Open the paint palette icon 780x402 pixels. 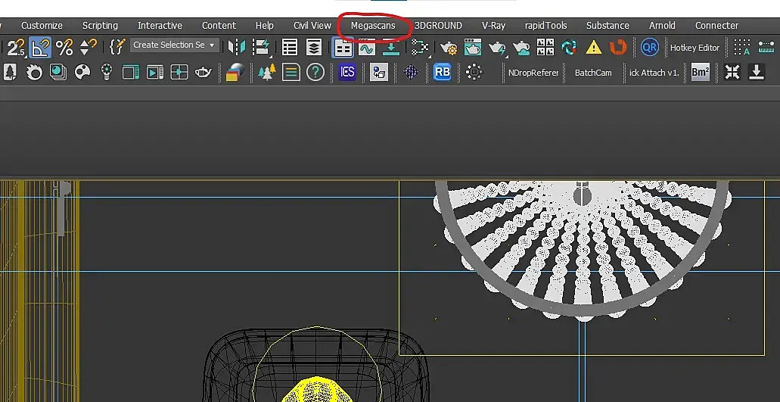pyautogui.click(x=82, y=73)
